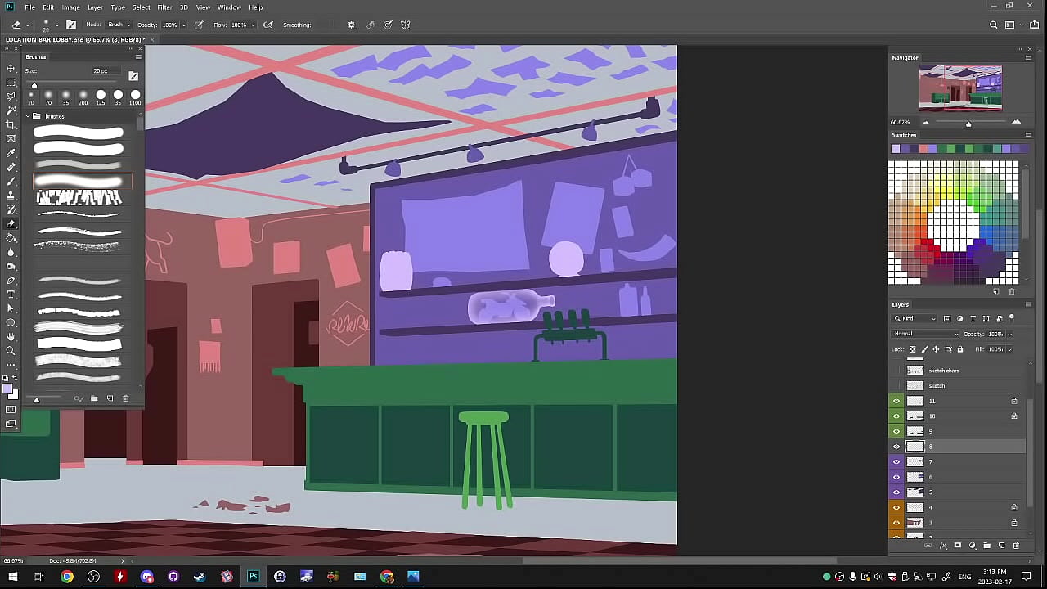Show the hidden sketch chars layer
The height and width of the screenshot is (589, 1047).
point(896,371)
